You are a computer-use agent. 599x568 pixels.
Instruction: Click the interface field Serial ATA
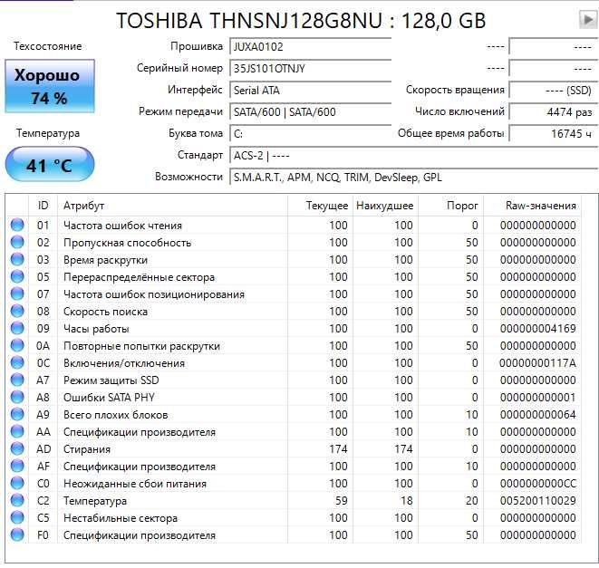[311, 91]
